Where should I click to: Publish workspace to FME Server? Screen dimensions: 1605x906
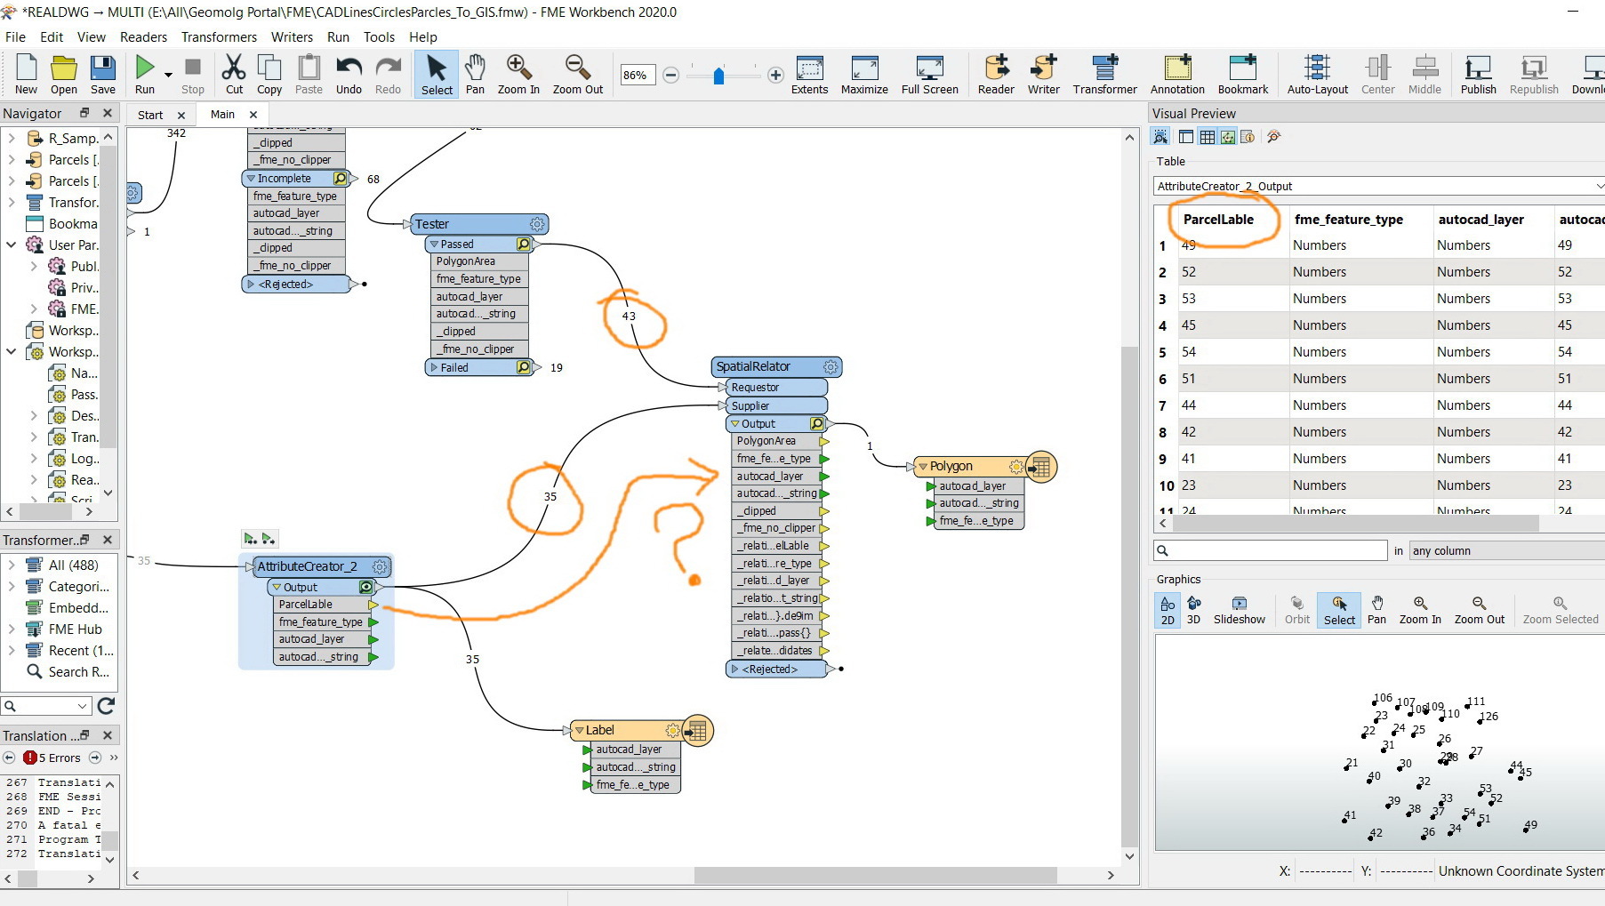1478,75
